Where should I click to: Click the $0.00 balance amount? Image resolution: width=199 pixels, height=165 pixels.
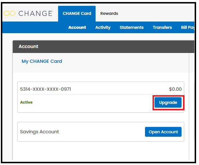click(175, 89)
